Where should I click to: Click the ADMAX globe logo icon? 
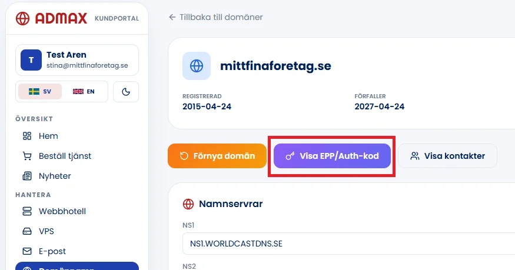pos(23,18)
